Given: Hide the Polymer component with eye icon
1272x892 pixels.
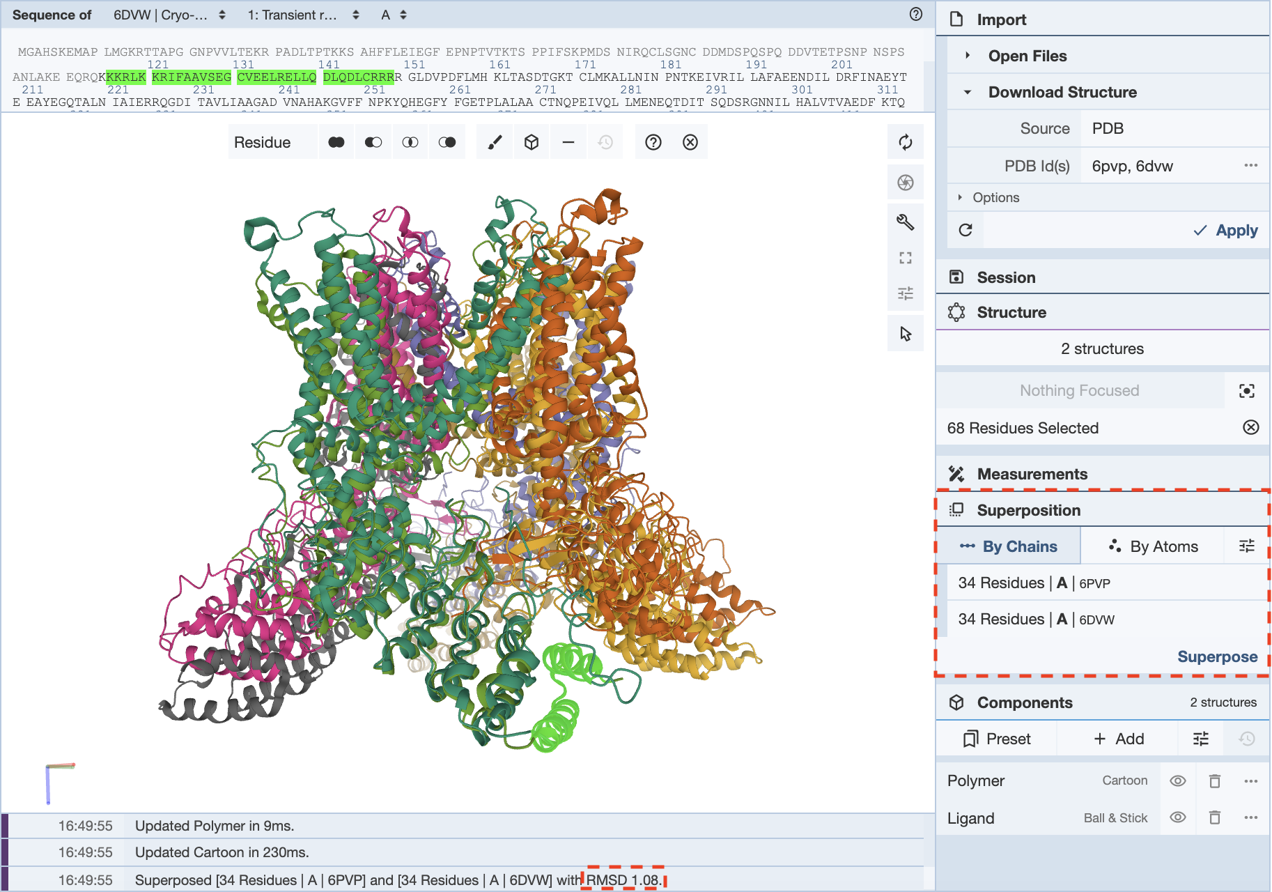Looking at the screenshot, I should click(x=1177, y=780).
